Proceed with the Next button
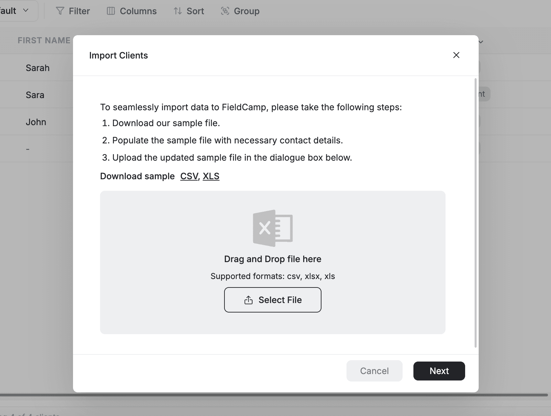Screen dimensions: 551x416 coord(439,371)
